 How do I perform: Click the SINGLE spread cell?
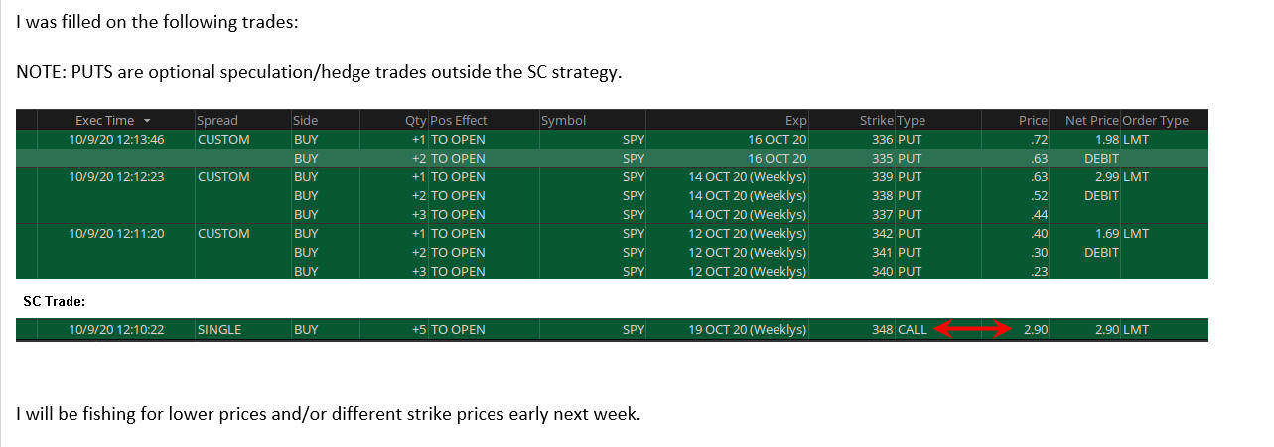point(219,330)
